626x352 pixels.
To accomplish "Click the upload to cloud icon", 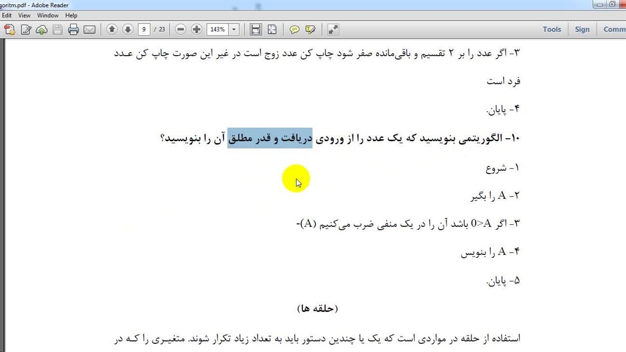I will point(42,30).
